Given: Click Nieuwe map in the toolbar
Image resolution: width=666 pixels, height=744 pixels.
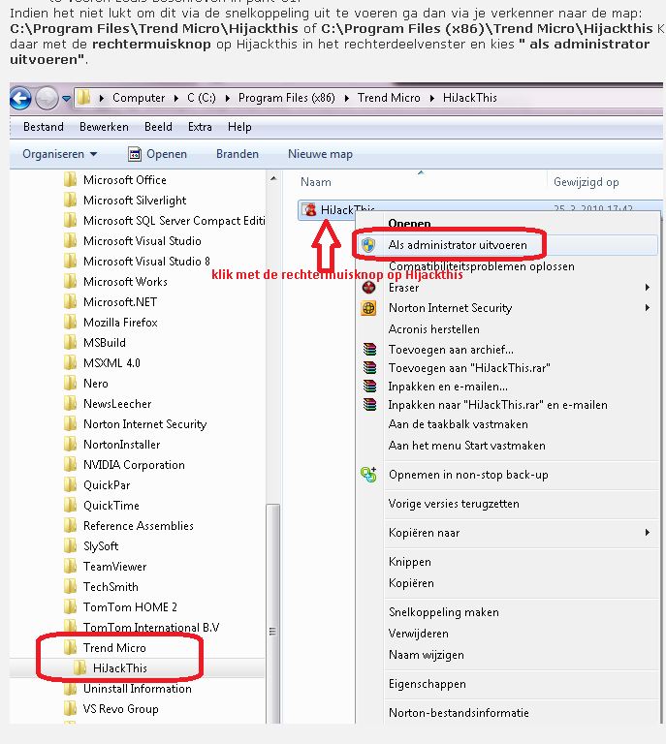Looking at the screenshot, I should (320, 154).
